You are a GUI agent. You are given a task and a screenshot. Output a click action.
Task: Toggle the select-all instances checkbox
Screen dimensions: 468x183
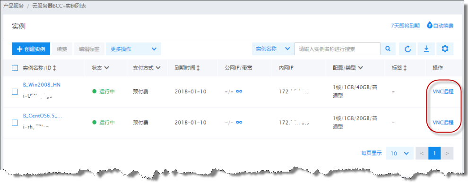(15, 68)
